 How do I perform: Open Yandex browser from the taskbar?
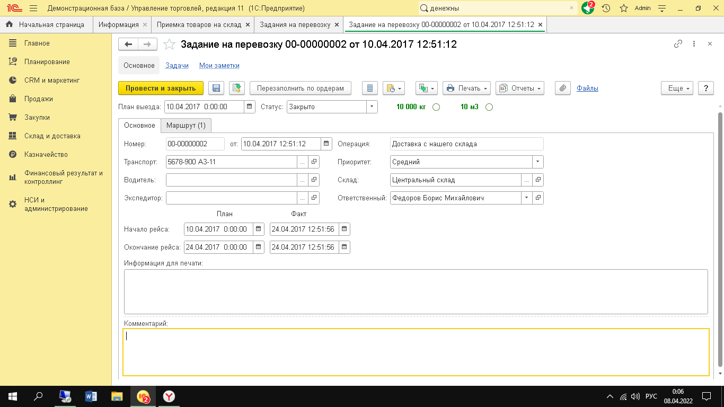[x=169, y=396]
